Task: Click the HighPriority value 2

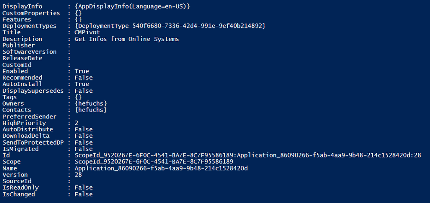Action: tap(77, 123)
